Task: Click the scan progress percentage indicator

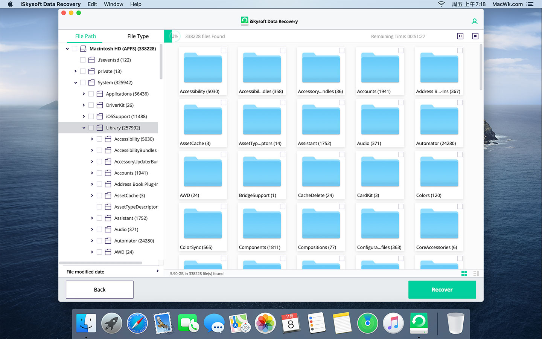Action: pos(175,36)
